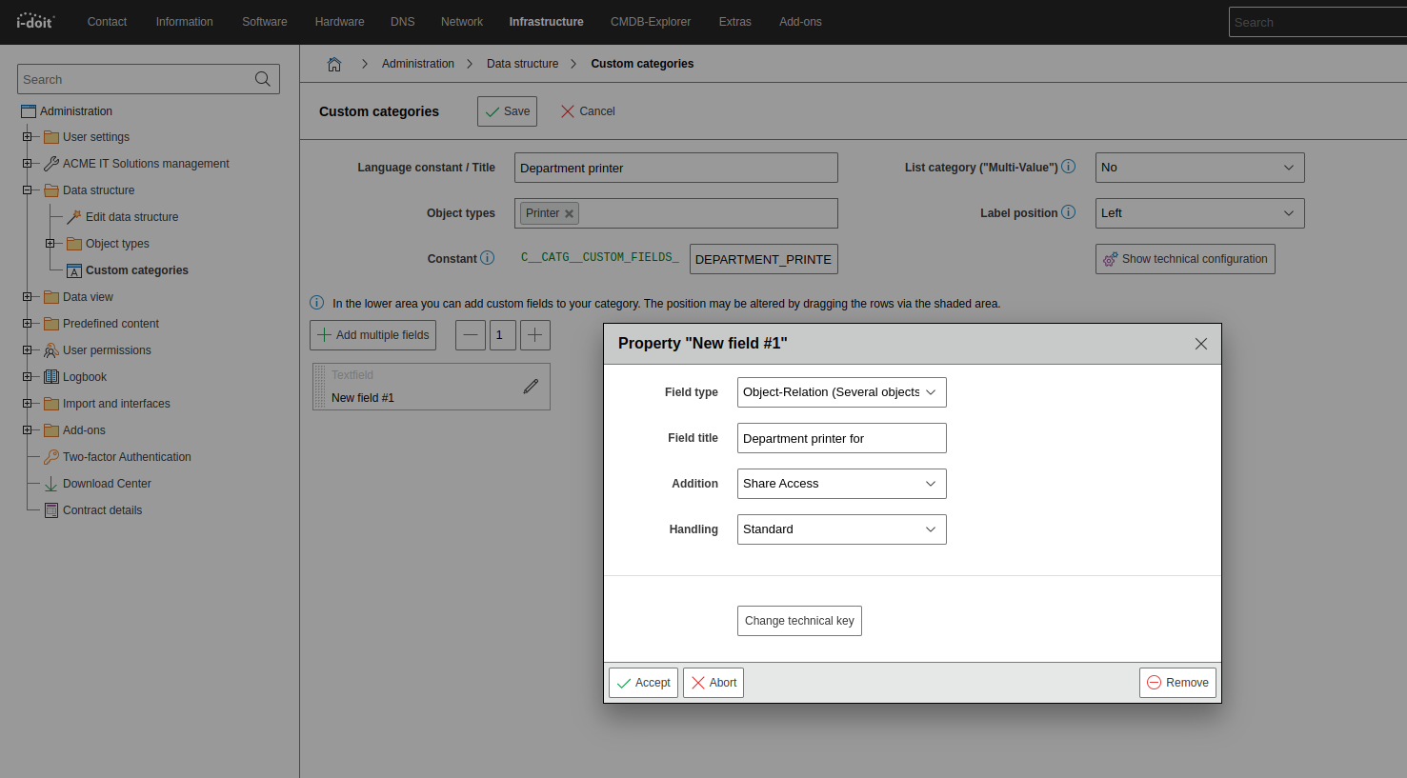The image size is (1407, 778).
Task: Click the info icon next to Constant
Action: click(x=488, y=258)
